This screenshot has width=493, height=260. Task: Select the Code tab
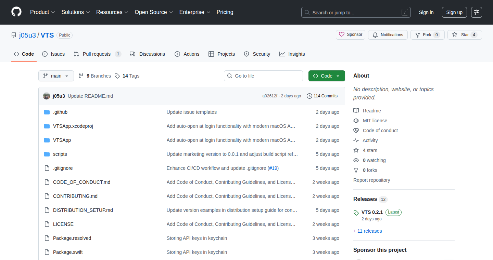click(x=24, y=54)
